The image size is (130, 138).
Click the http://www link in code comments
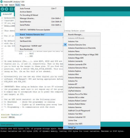point(10,26)
